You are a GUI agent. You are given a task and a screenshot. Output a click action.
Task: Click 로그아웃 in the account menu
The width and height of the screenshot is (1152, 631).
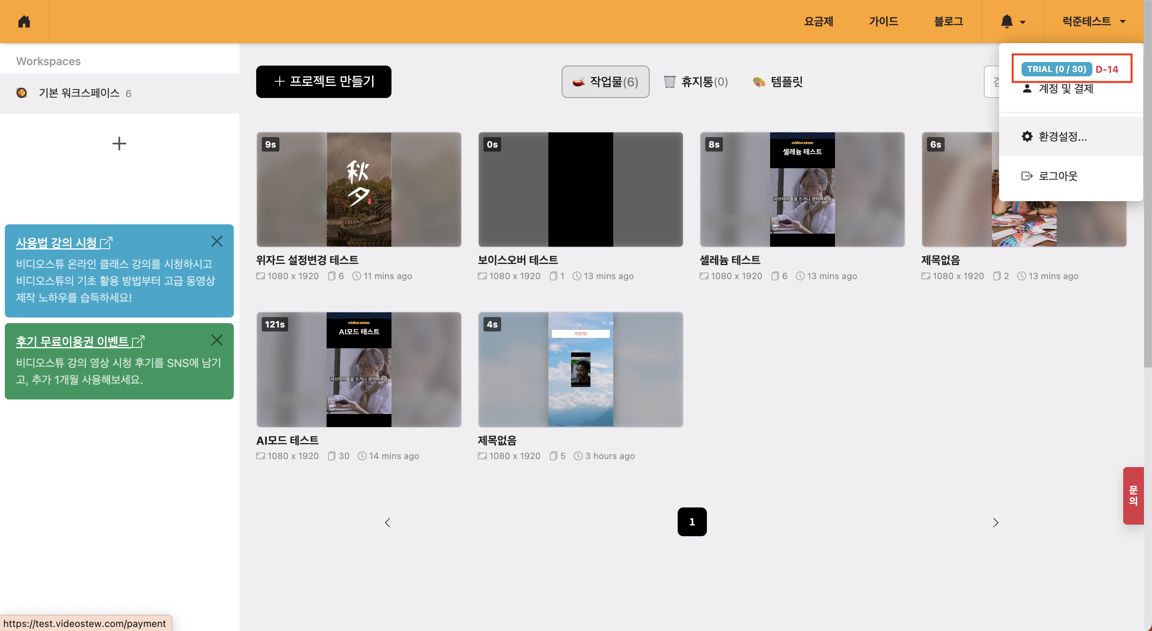click(x=1057, y=176)
